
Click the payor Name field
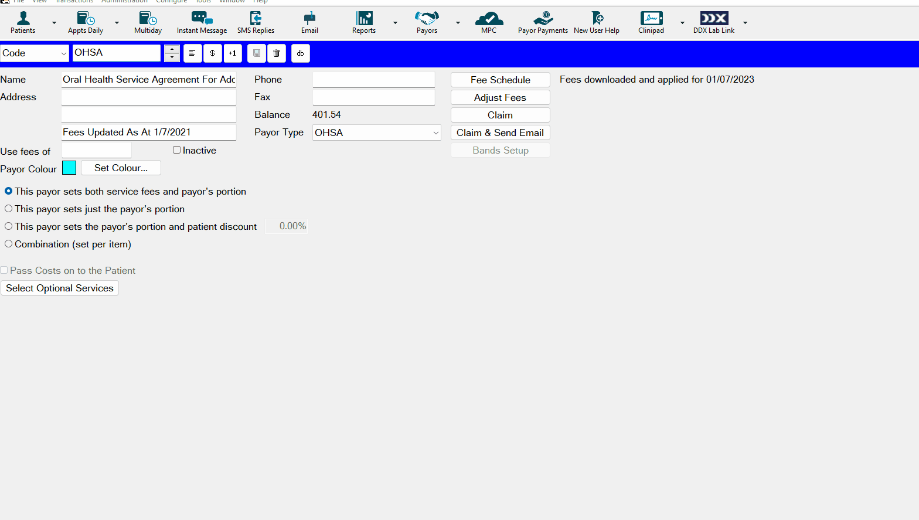[149, 80]
